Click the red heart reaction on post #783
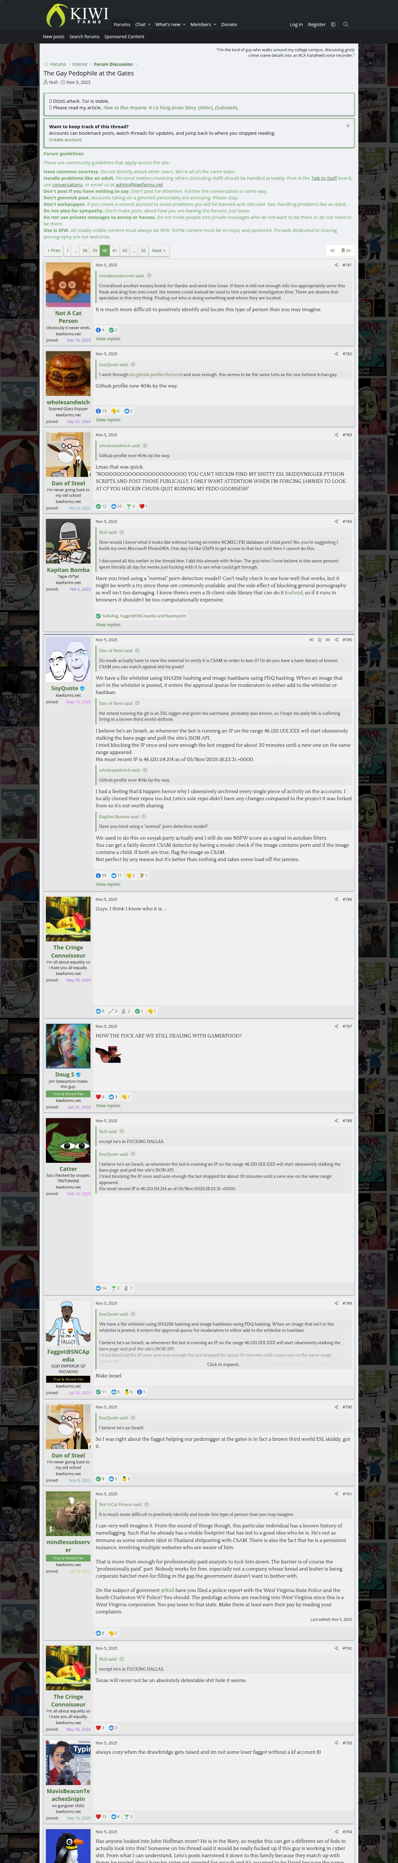398x1863 pixels. pyautogui.click(x=142, y=506)
